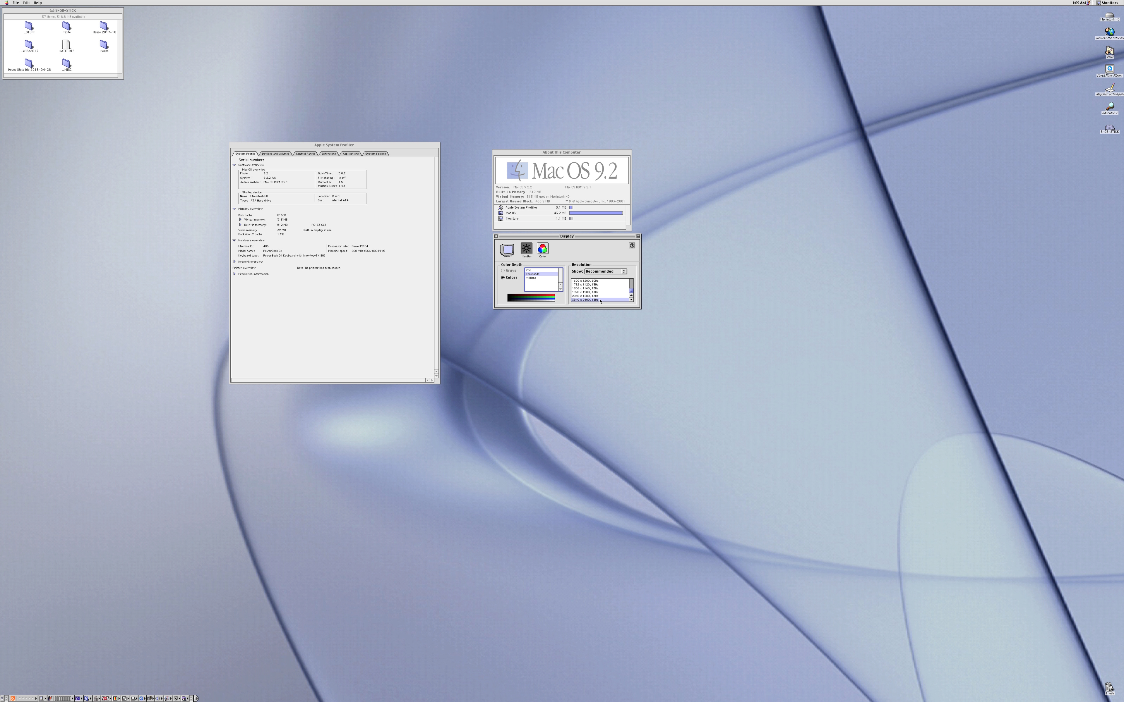Expand the Network overview triangle

pyautogui.click(x=234, y=262)
